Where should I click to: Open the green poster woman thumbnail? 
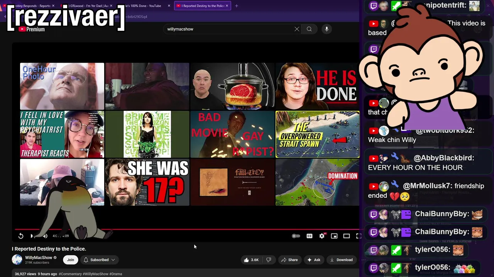click(x=147, y=134)
